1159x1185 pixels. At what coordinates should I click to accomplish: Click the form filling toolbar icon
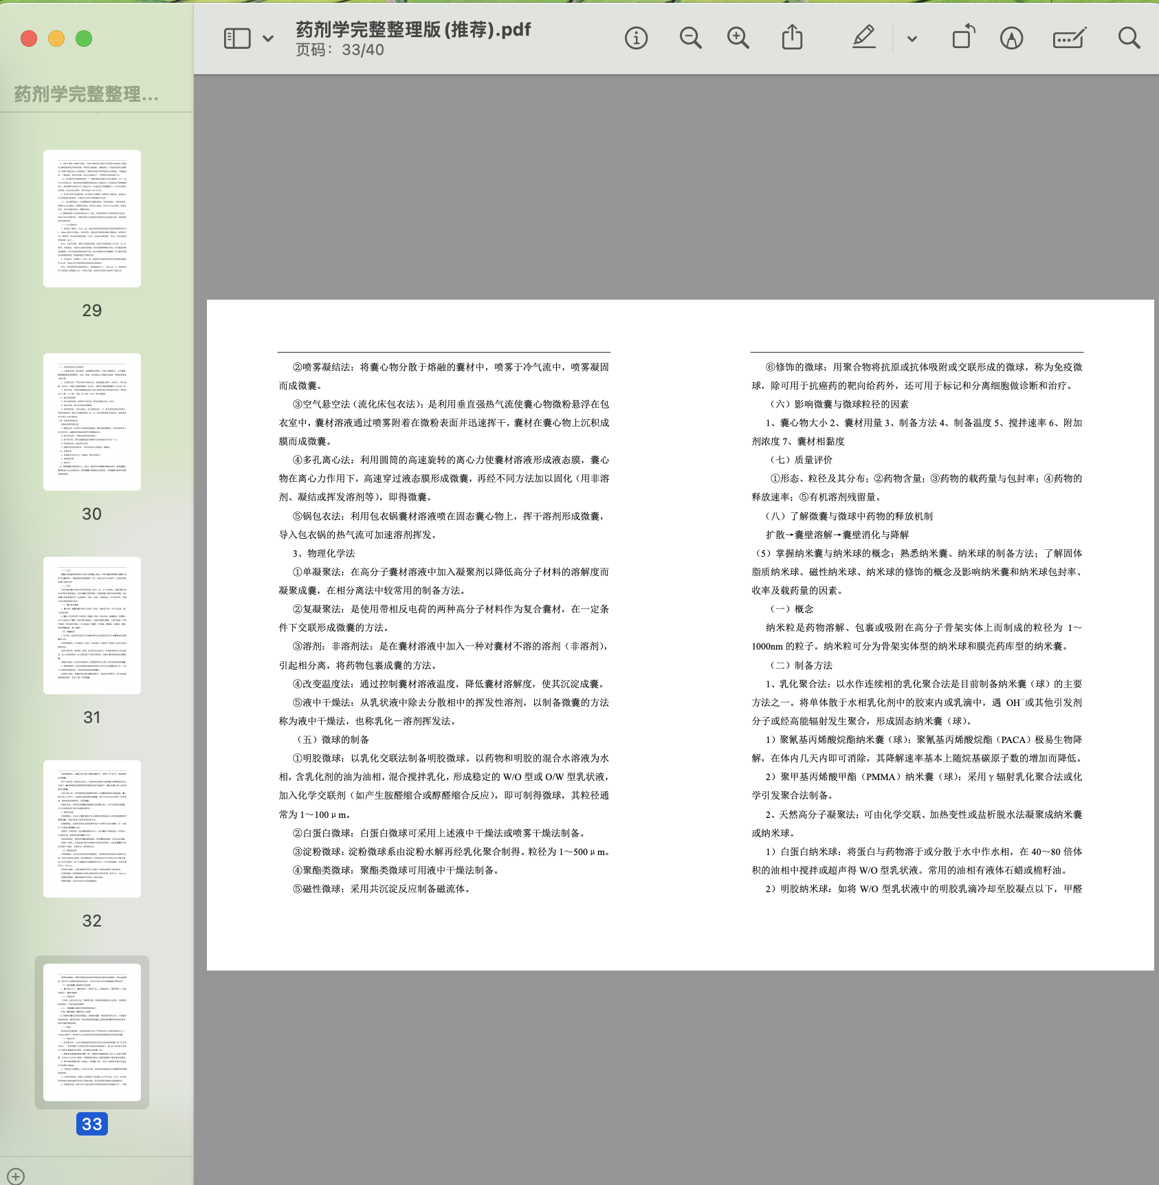tap(1069, 38)
